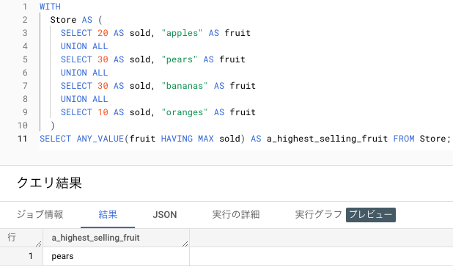
Task: Click UNION ALL on line 8
Action: [x=84, y=99]
